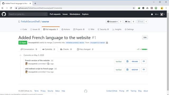This screenshot has width=169, height=95.
Task: Open the Insights tab
Action: (x=117, y=29)
